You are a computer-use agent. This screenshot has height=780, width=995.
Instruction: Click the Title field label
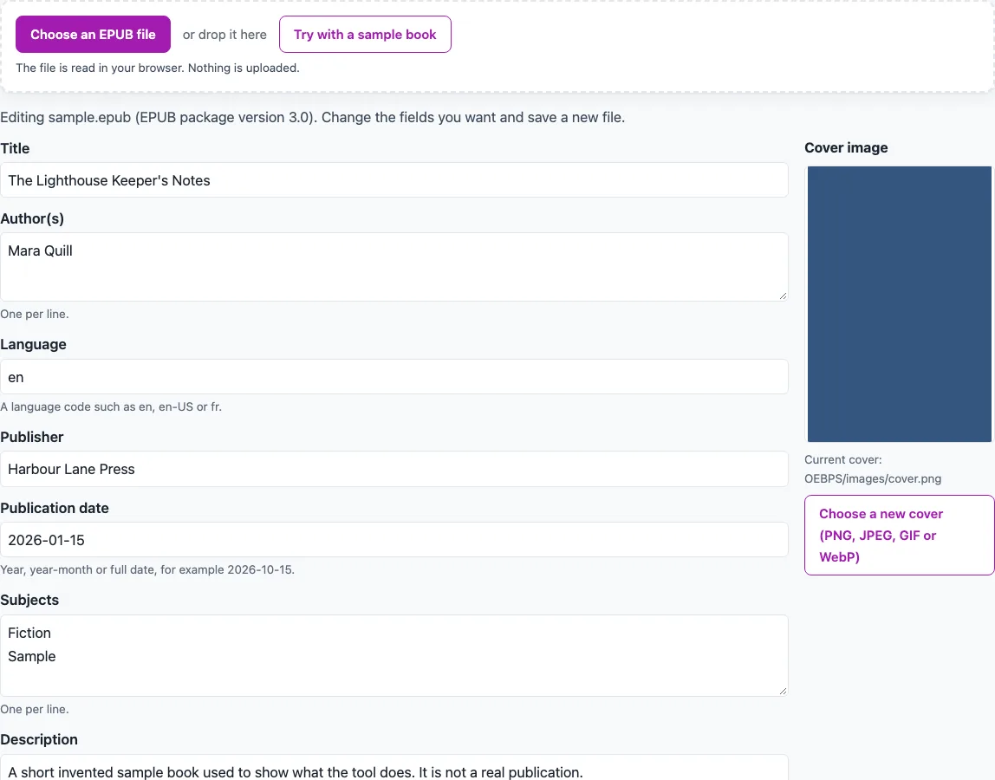[16, 148]
